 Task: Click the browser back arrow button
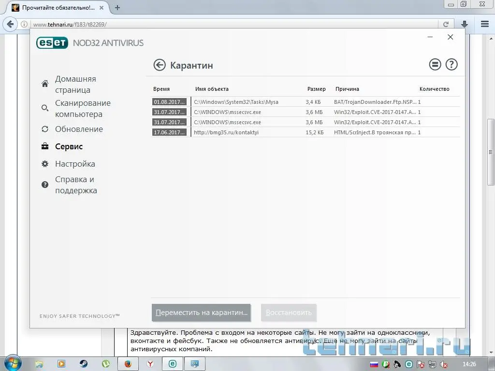point(10,24)
